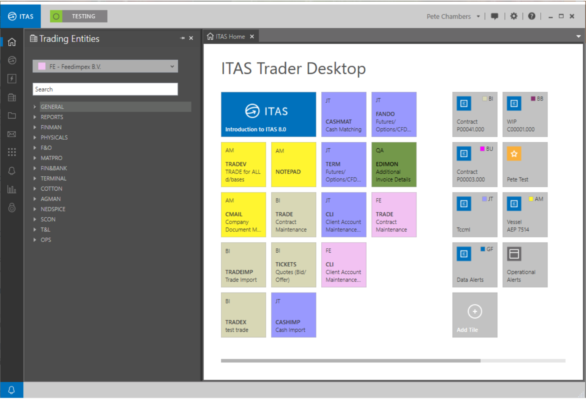Close the ITAS Home tab
Viewport: 586px width, 399px height.
click(252, 37)
